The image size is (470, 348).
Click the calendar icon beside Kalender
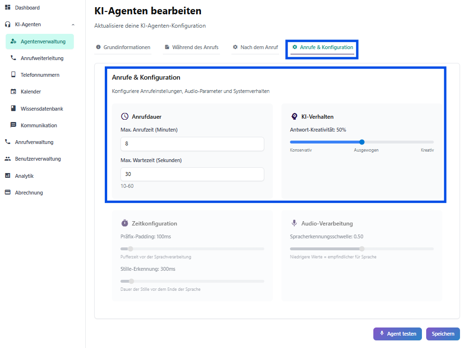[x=13, y=92]
